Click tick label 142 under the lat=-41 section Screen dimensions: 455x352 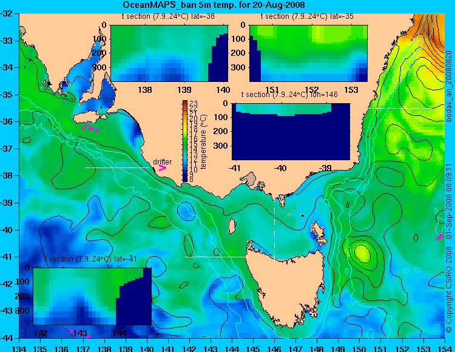41,333
